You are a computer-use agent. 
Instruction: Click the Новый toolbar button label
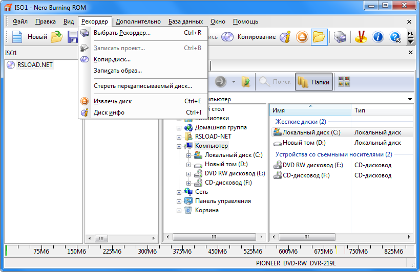point(37,37)
